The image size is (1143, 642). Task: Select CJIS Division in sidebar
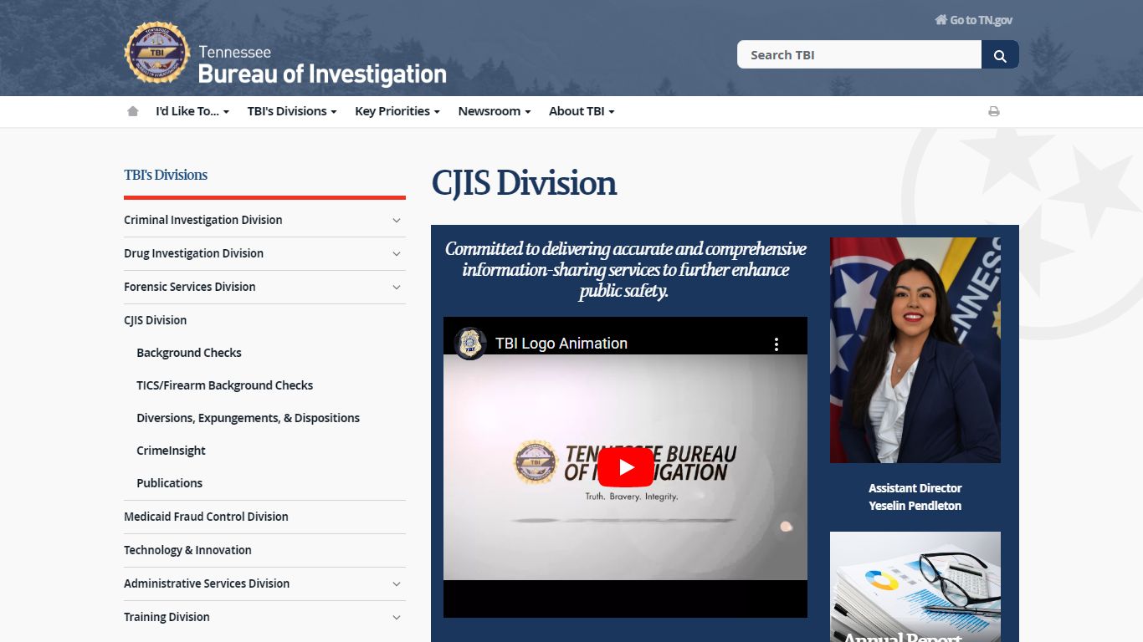(x=156, y=320)
